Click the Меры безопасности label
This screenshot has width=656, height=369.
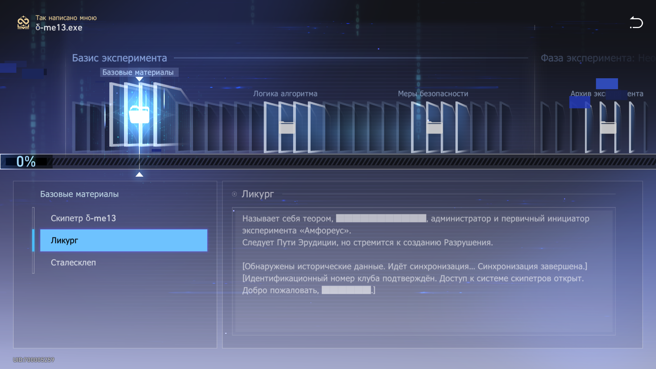tap(433, 94)
